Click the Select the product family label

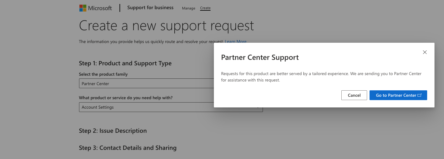[103, 74]
